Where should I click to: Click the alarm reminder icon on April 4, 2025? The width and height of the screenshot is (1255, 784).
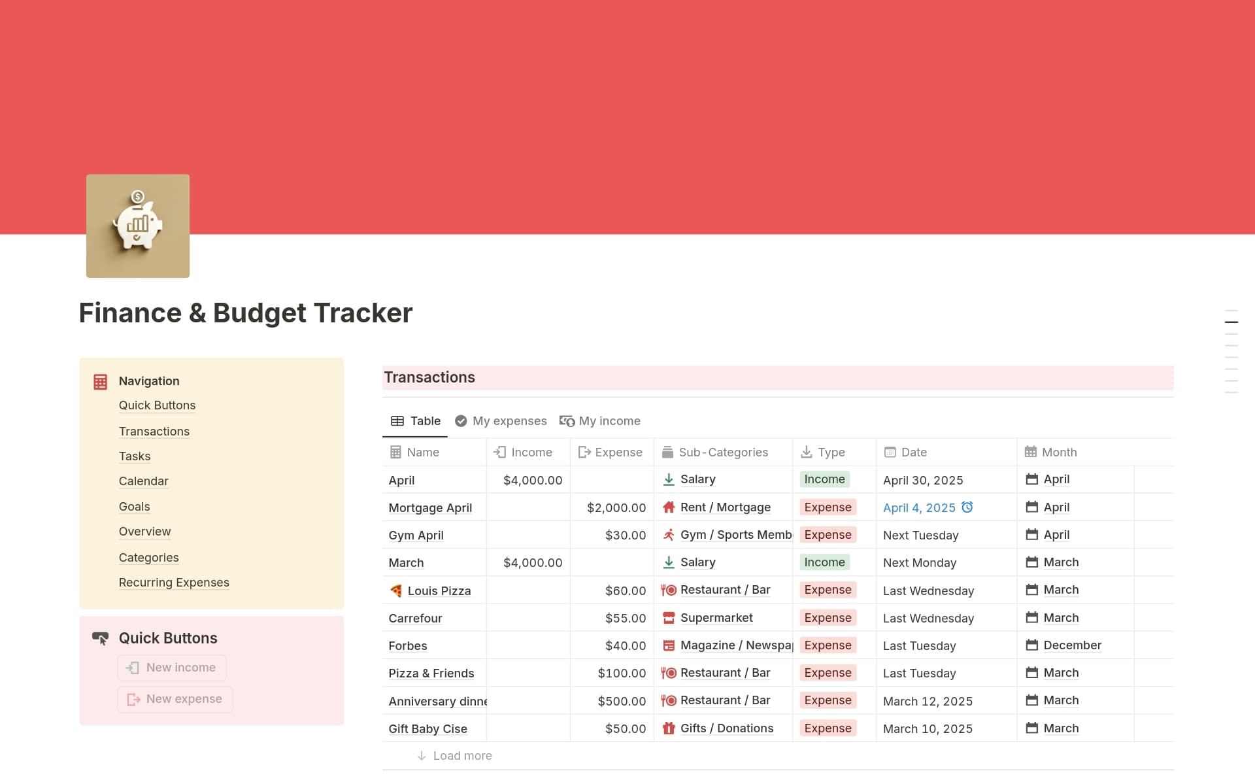(969, 507)
